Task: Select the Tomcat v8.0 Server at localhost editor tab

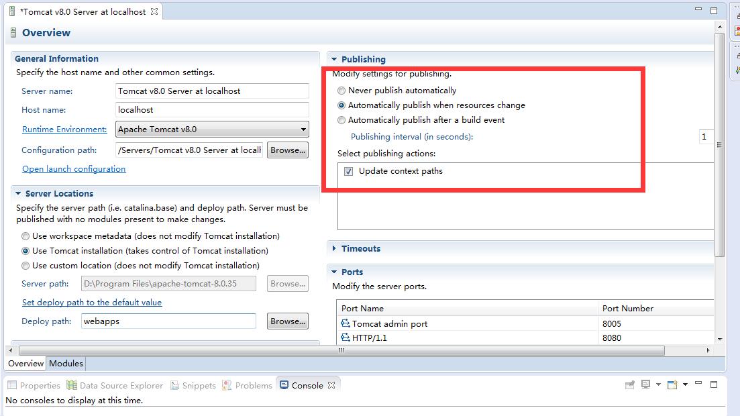Action: [x=83, y=12]
